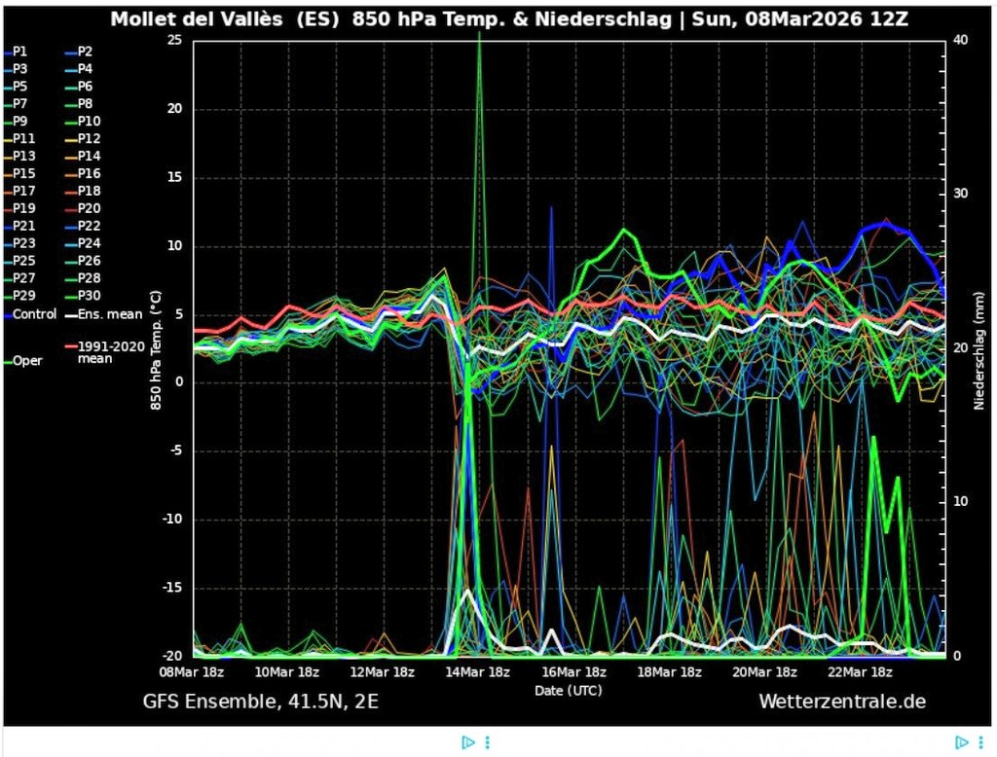
Task: Click the Date (UTC) axis label
Action: 568,691
